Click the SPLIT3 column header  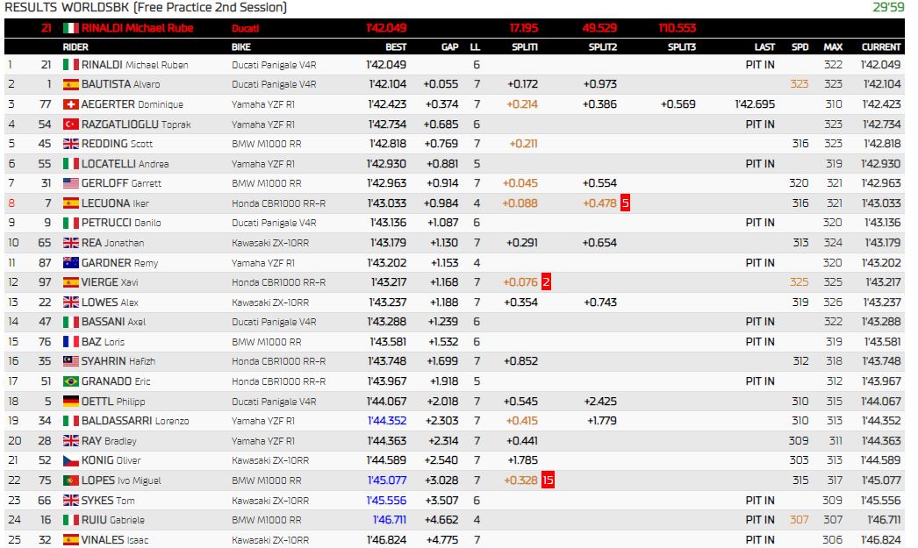pyautogui.click(x=681, y=46)
